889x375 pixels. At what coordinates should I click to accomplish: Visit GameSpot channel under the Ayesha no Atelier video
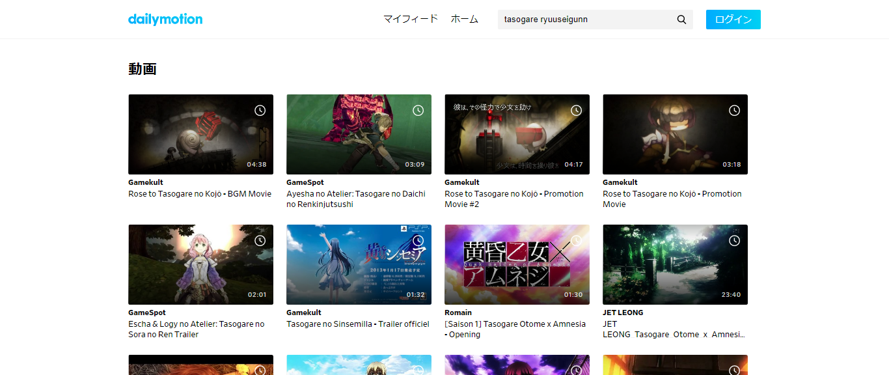point(305,182)
